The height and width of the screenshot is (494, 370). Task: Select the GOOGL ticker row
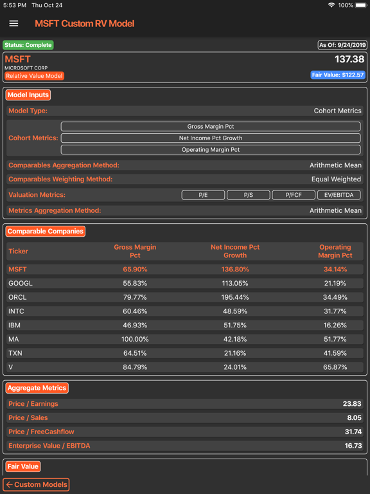coord(185,283)
